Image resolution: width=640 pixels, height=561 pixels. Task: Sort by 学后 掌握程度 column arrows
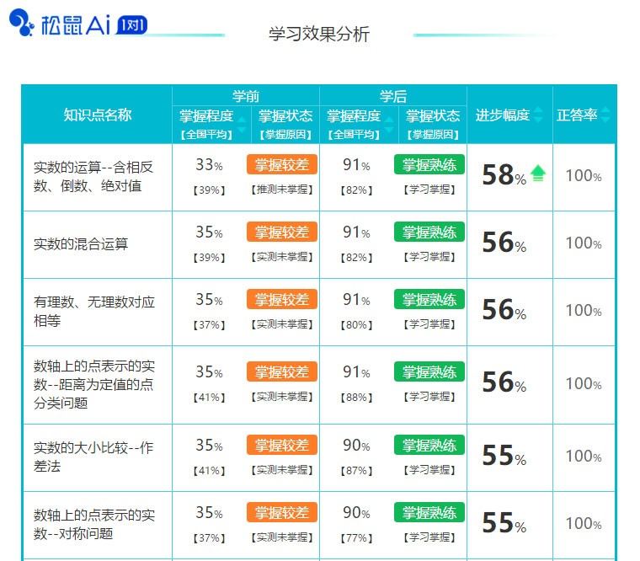[x=389, y=125]
